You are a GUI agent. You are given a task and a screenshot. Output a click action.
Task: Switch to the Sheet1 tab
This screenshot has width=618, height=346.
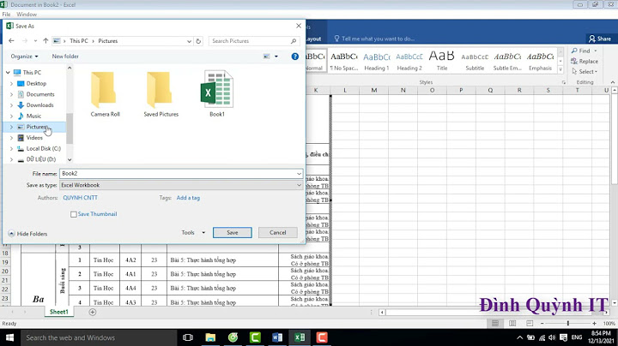pyautogui.click(x=58, y=312)
